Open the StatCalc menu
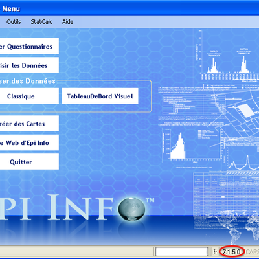Screen dimensions: 259x259 (41, 22)
